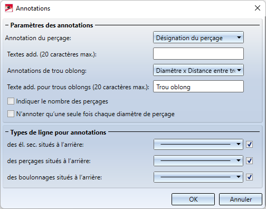Collapse the Types de ligne pour annotations section
The width and height of the screenshot is (266, 209).
point(7,132)
